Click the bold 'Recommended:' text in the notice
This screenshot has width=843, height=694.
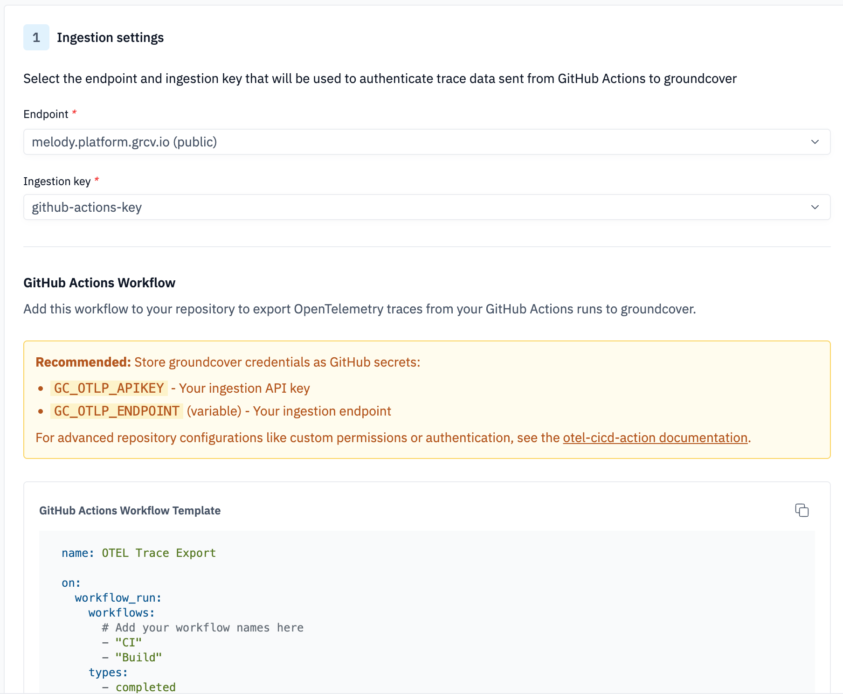(83, 362)
